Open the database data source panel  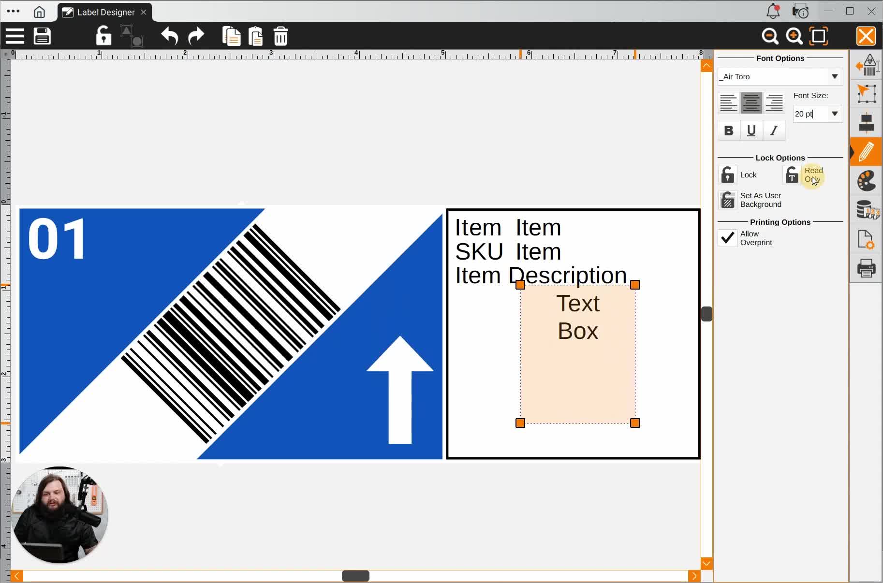point(867,210)
